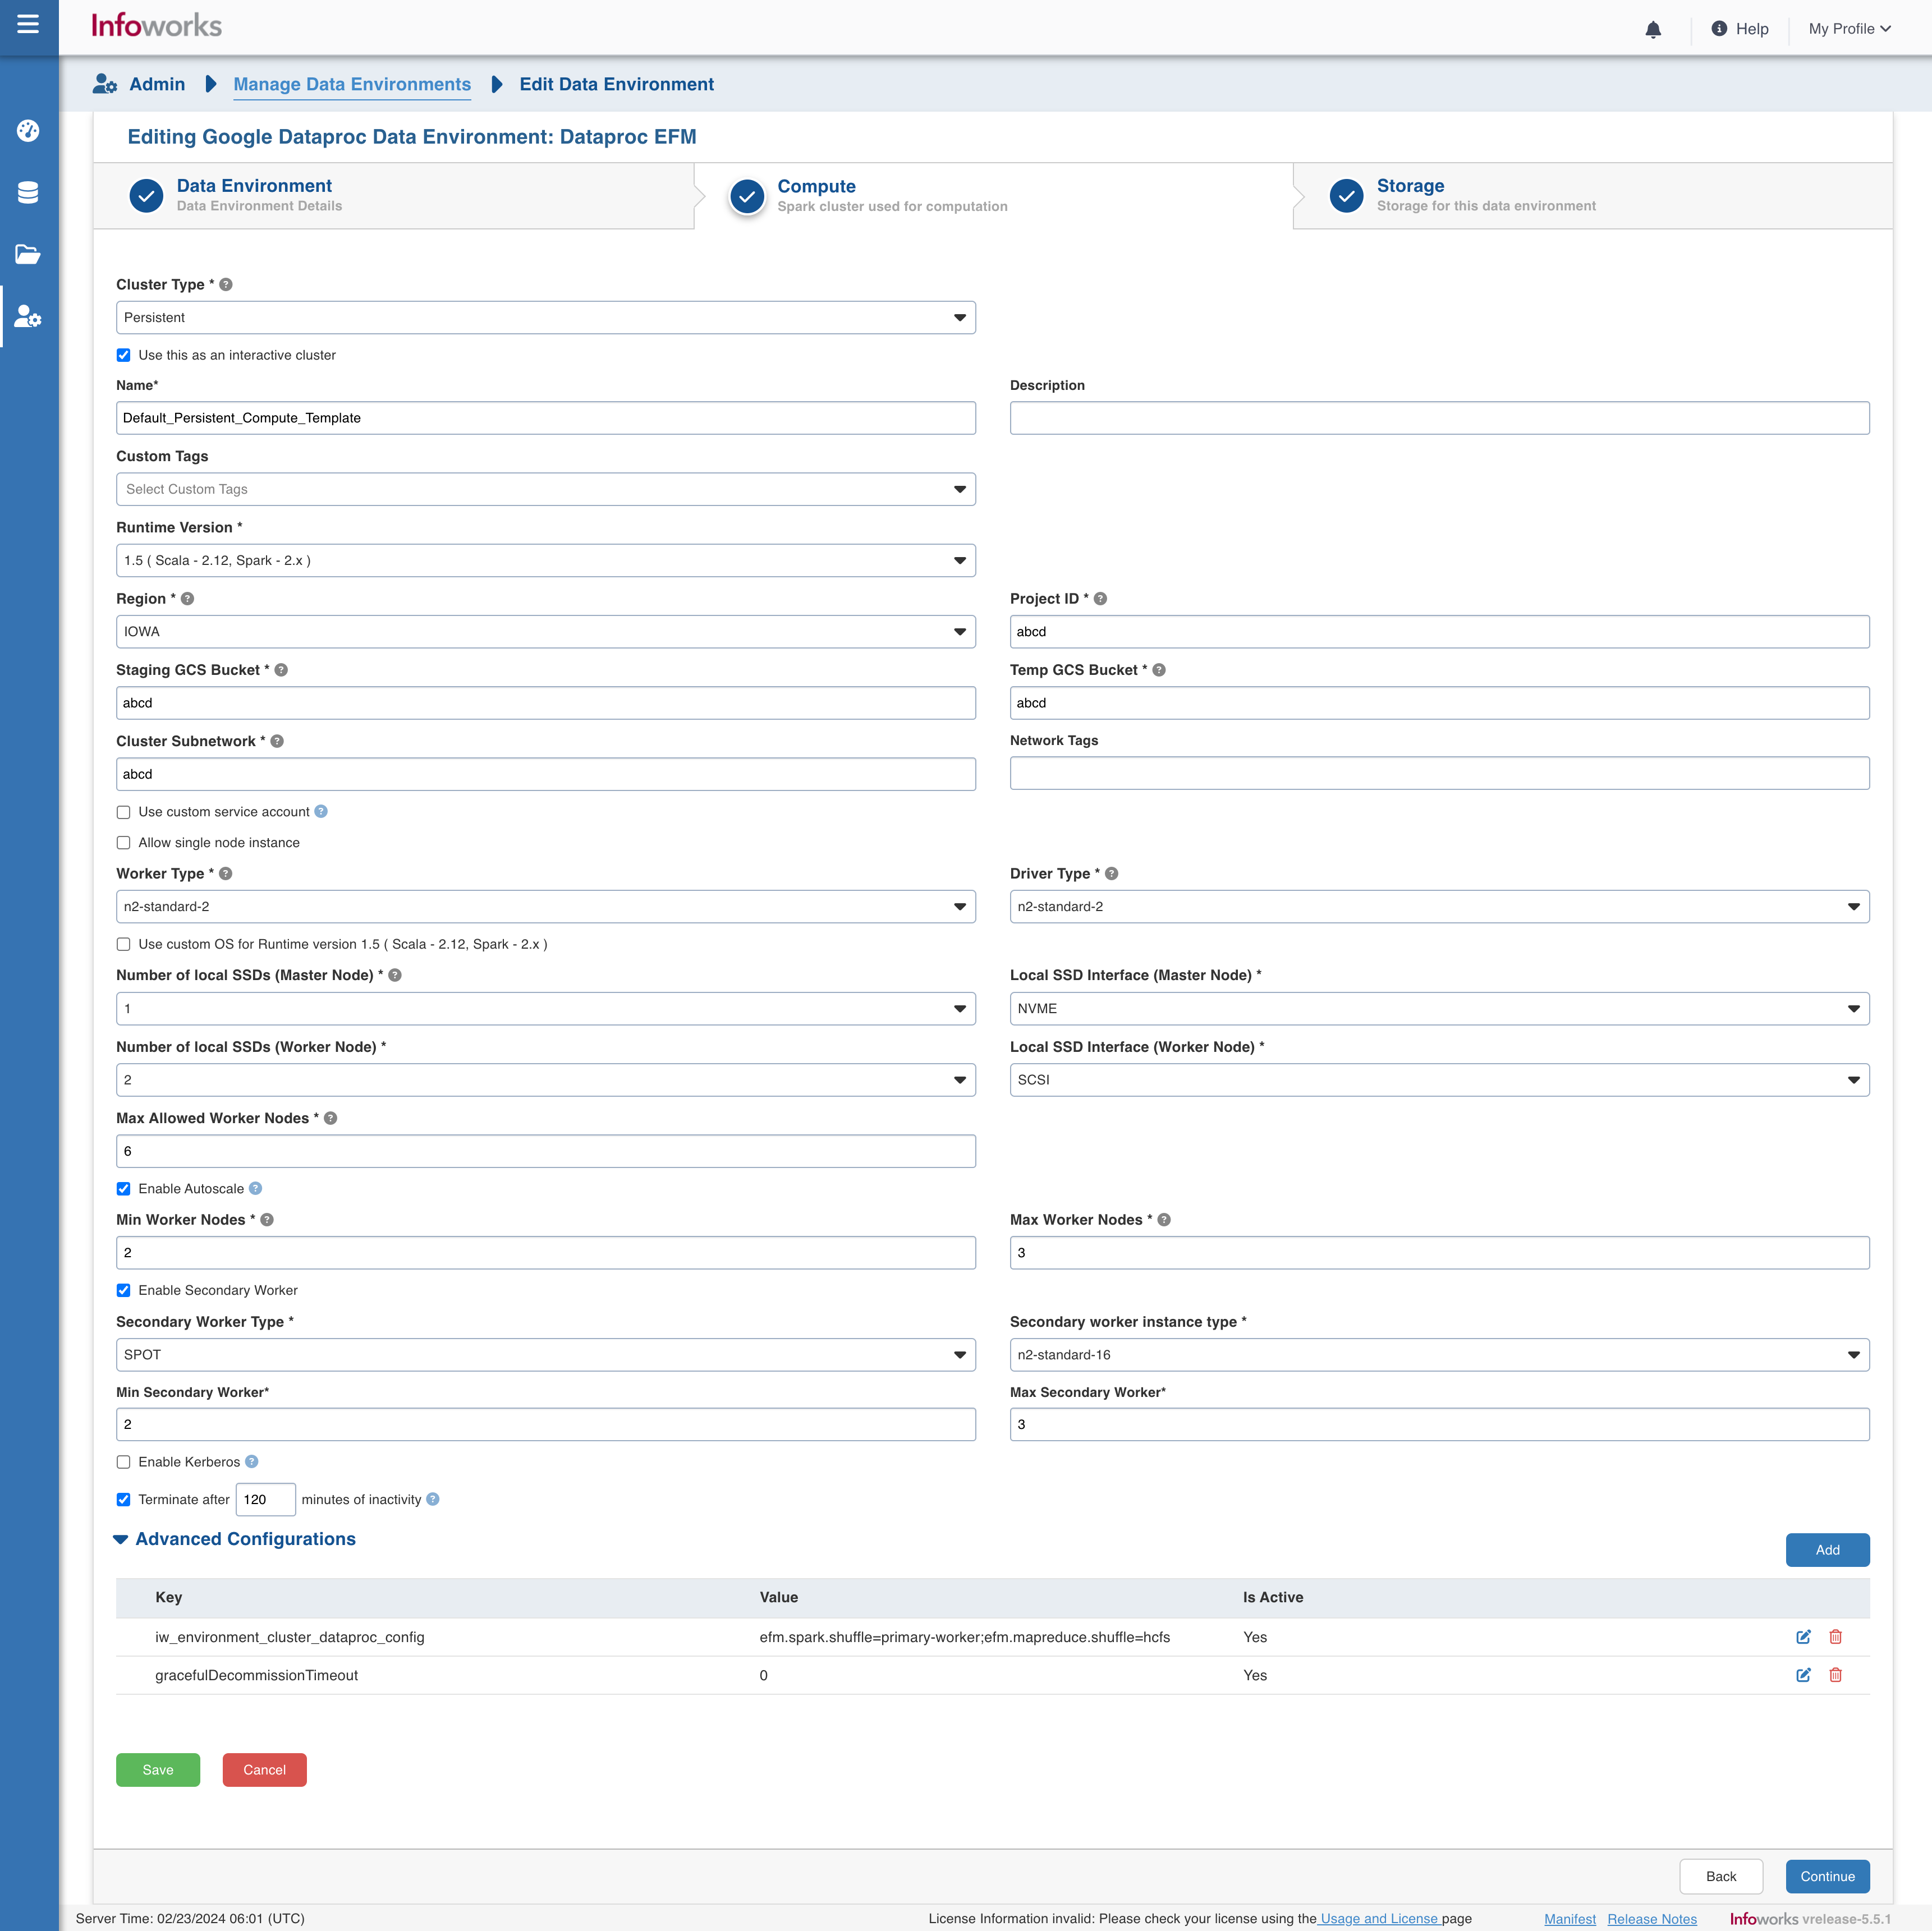Screen dimensions: 1932x1931
Task: Check Use custom OS for Runtime version
Action: [124, 945]
